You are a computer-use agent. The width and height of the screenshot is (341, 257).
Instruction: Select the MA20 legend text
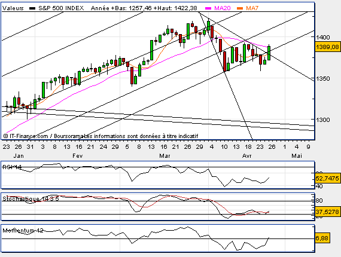pyautogui.click(x=223, y=8)
